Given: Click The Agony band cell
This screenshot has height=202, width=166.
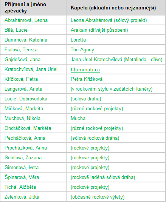Looking at the screenshot, I should (116, 49).
